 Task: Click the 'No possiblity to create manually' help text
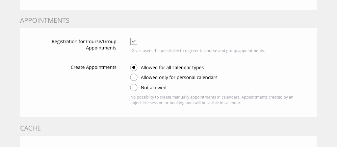tap(171, 97)
